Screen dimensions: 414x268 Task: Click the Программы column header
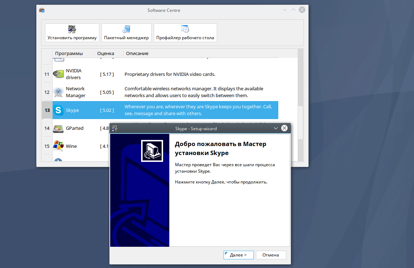(69, 53)
